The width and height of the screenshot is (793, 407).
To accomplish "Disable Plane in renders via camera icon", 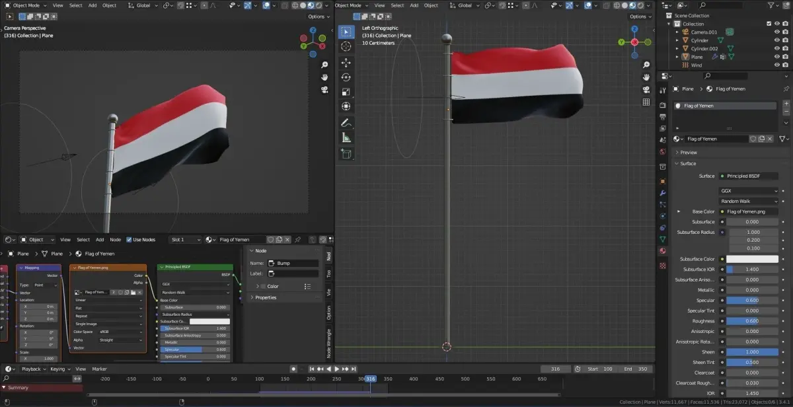I will point(786,57).
